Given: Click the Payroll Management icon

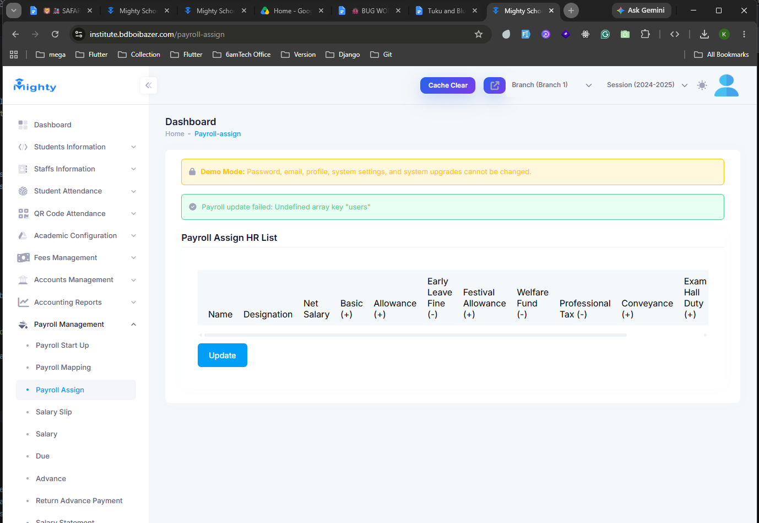Looking at the screenshot, I should (23, 325).
